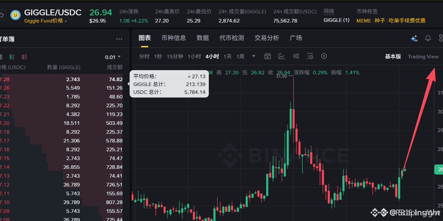443x221 pixels.
Task: Open the 交易分析 tab
Action: pyautogui.click(x=267, y=38)
